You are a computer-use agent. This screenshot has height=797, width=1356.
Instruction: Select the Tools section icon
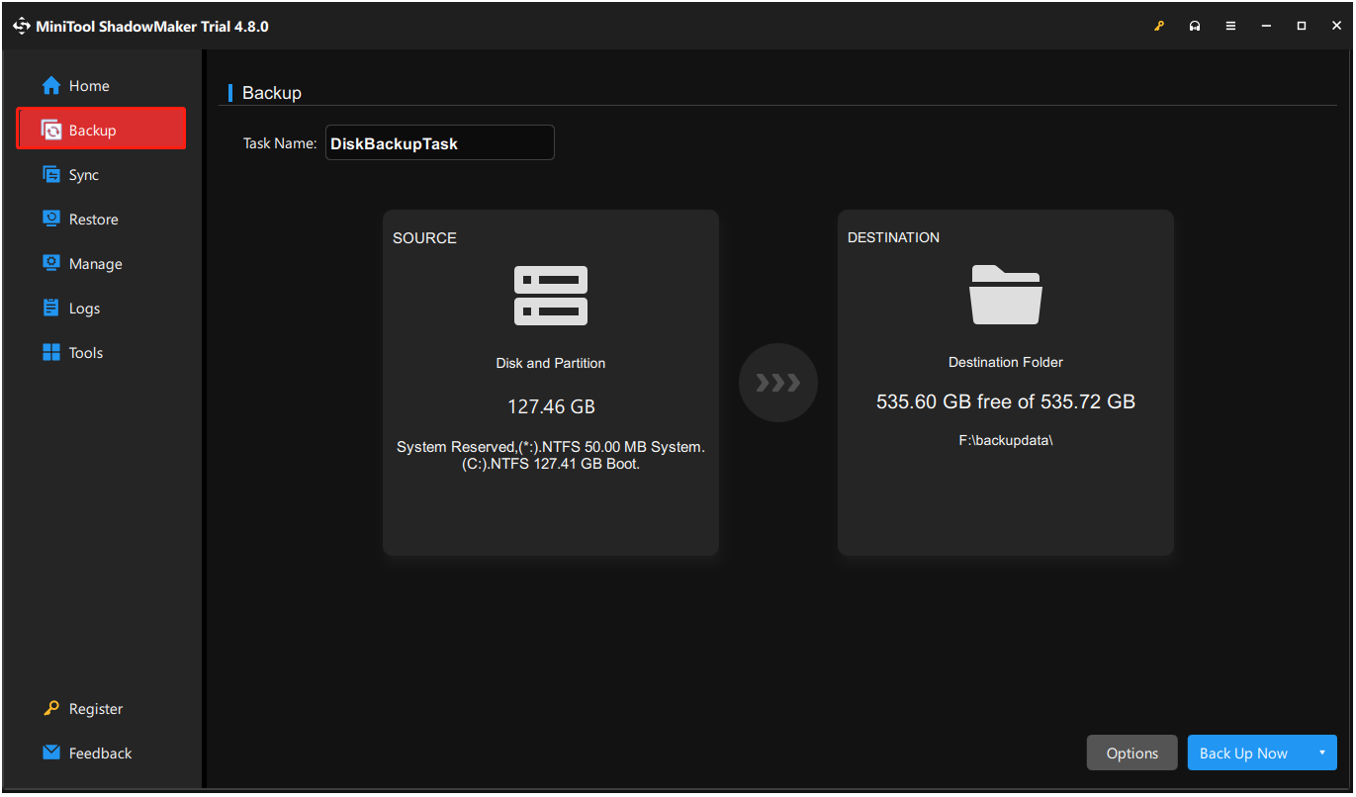[x=50, y=352]
